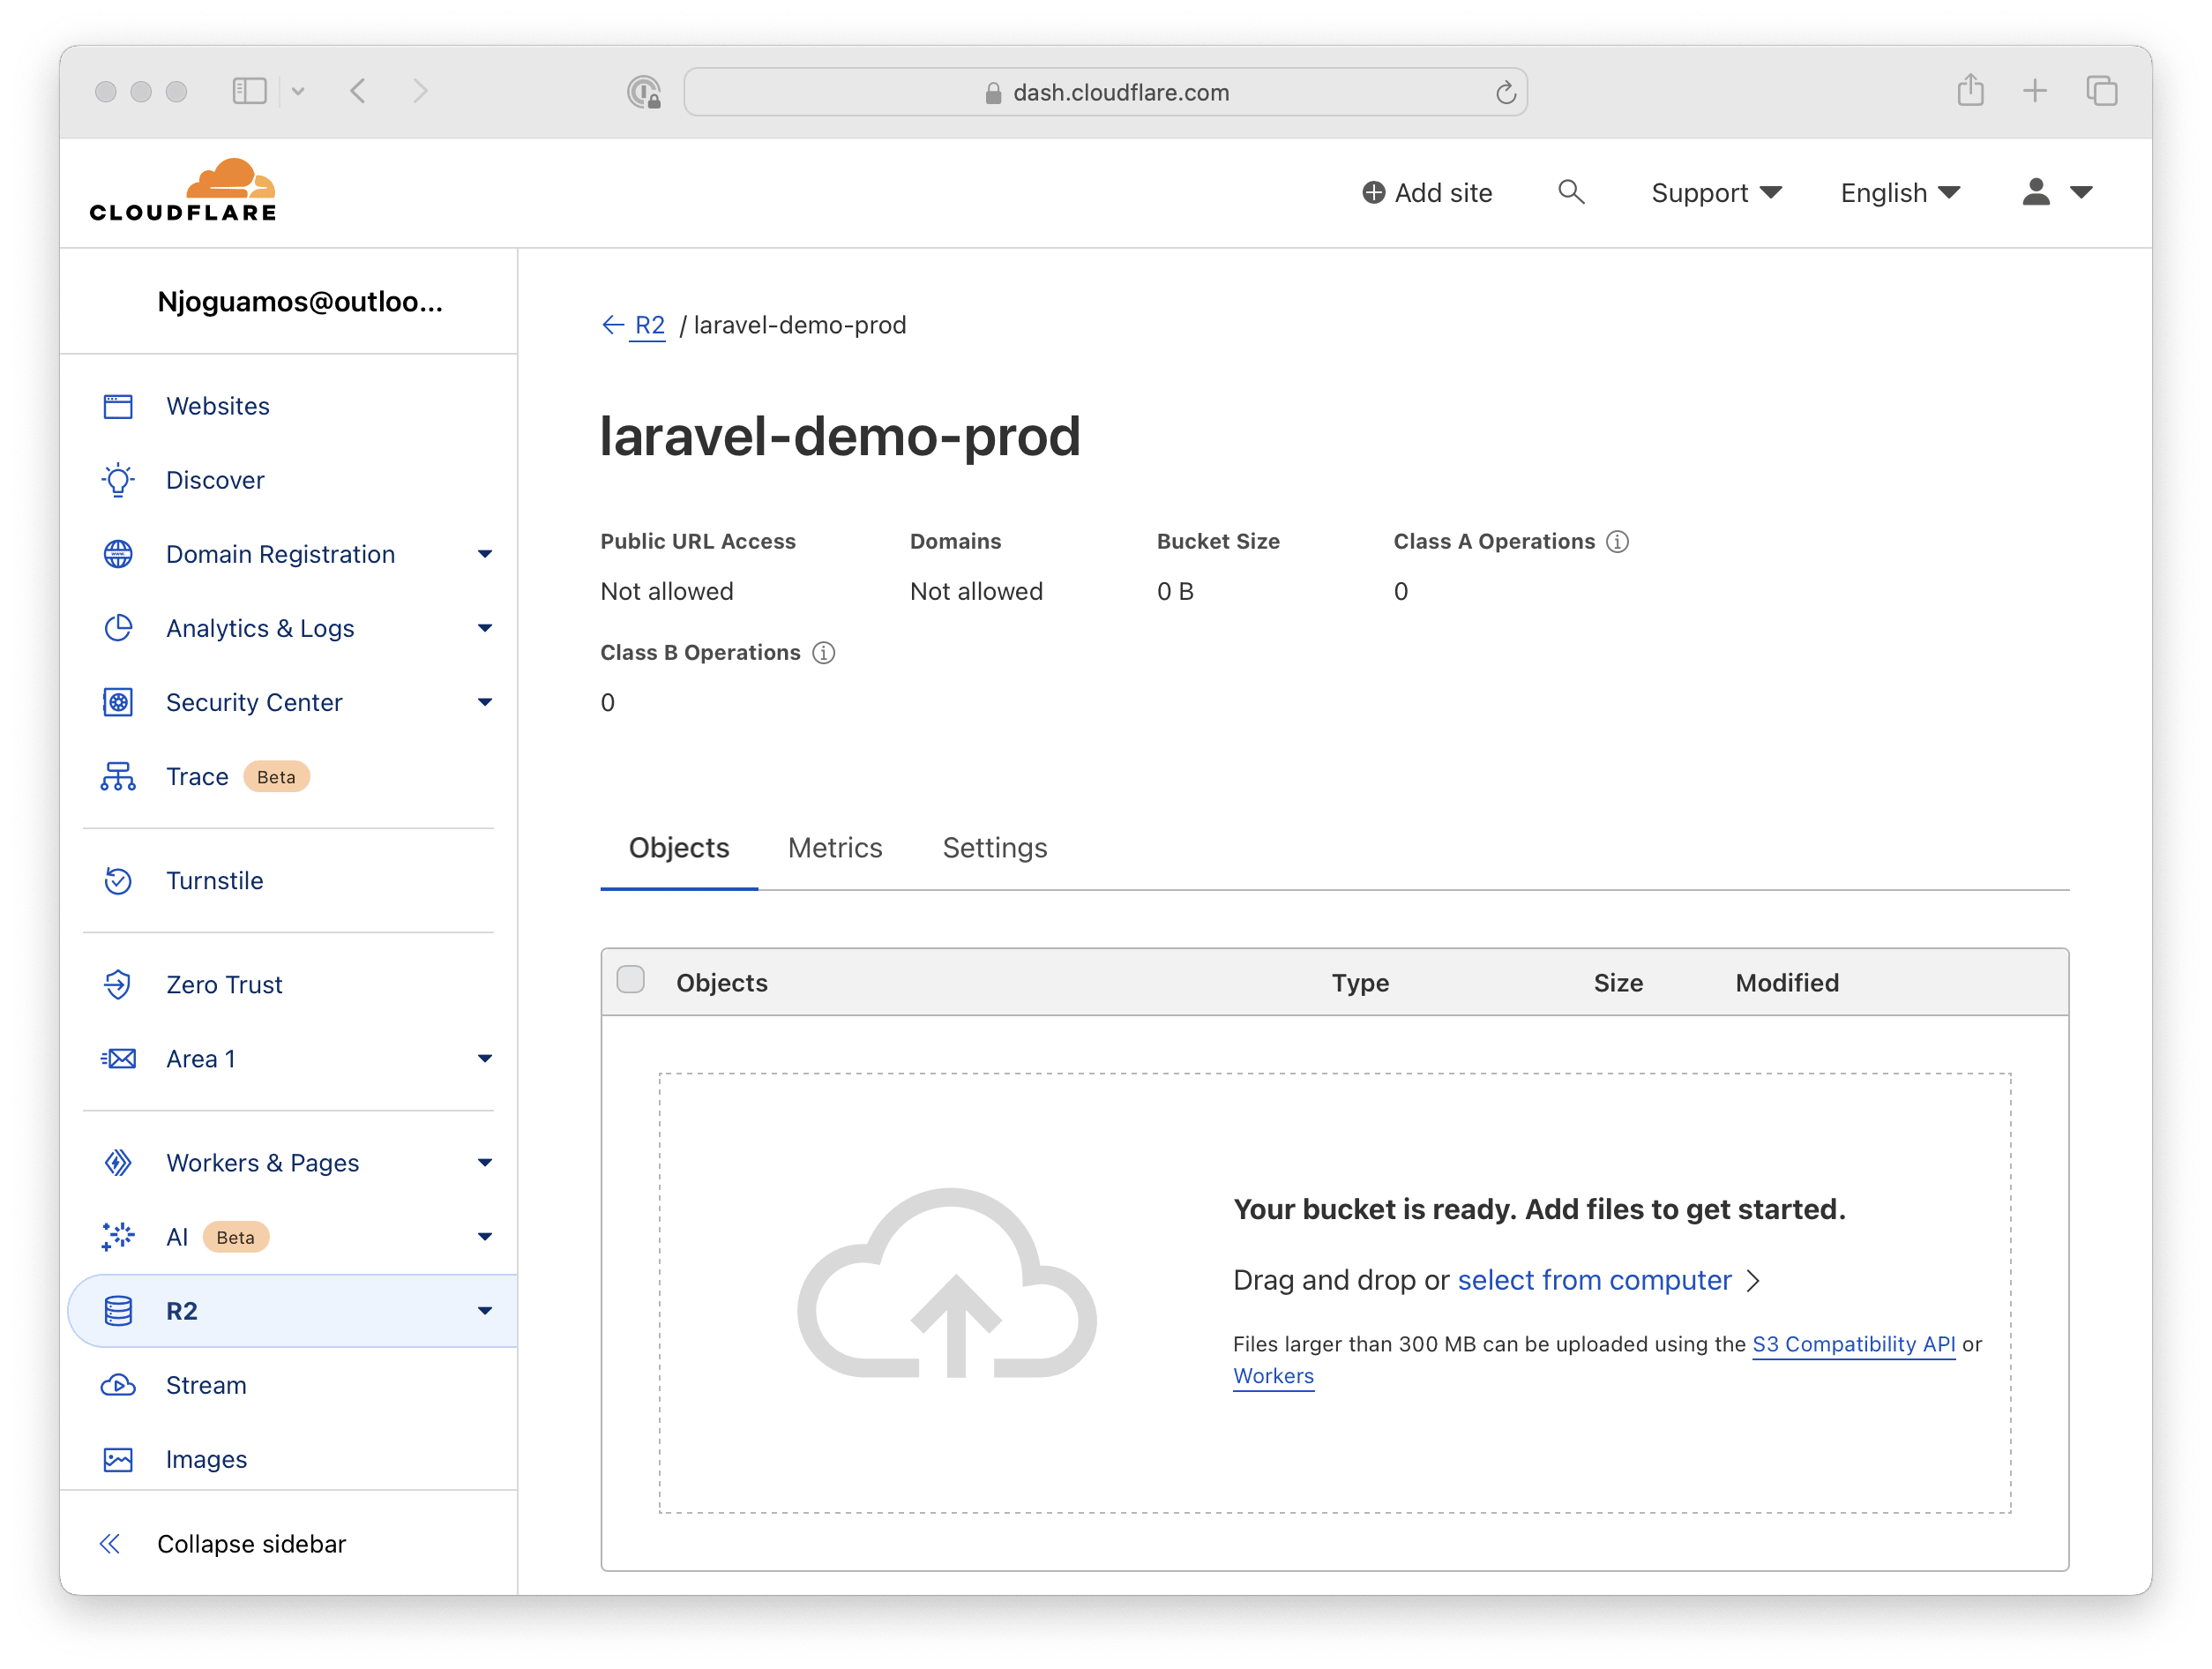Click the Add site button
Screen dimensions: 2212x1669
pyautogui.click(x=1427, y=192)
